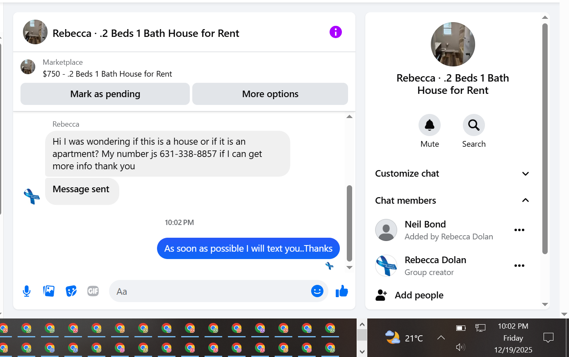
Task: Show hidden icons in the system tray
Action: point(441,338)
